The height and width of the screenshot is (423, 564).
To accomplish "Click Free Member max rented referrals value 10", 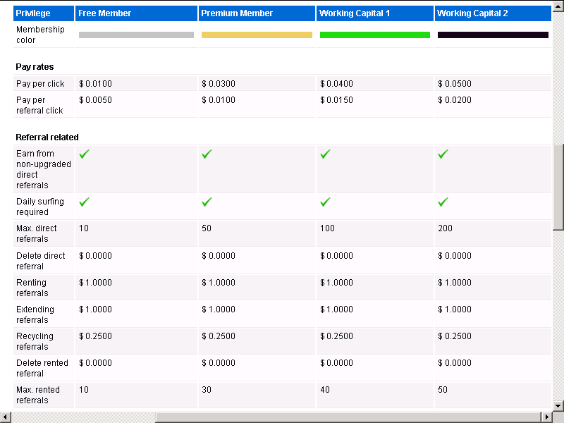I will coord(84,390).
